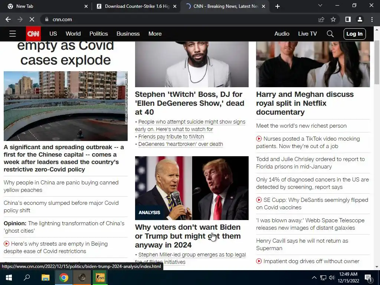Screen dimensions: 380x285
Task: Open Counter-Strike GO taskbar icon
Action: [100, 278]
